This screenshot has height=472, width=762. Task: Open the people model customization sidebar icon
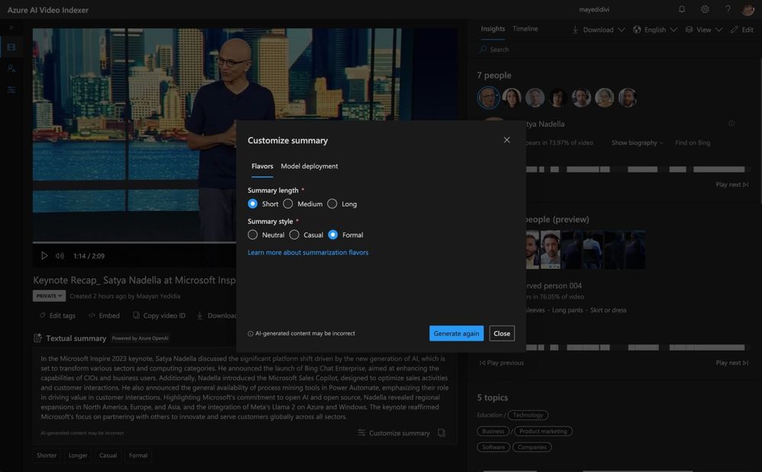(11, 69)
